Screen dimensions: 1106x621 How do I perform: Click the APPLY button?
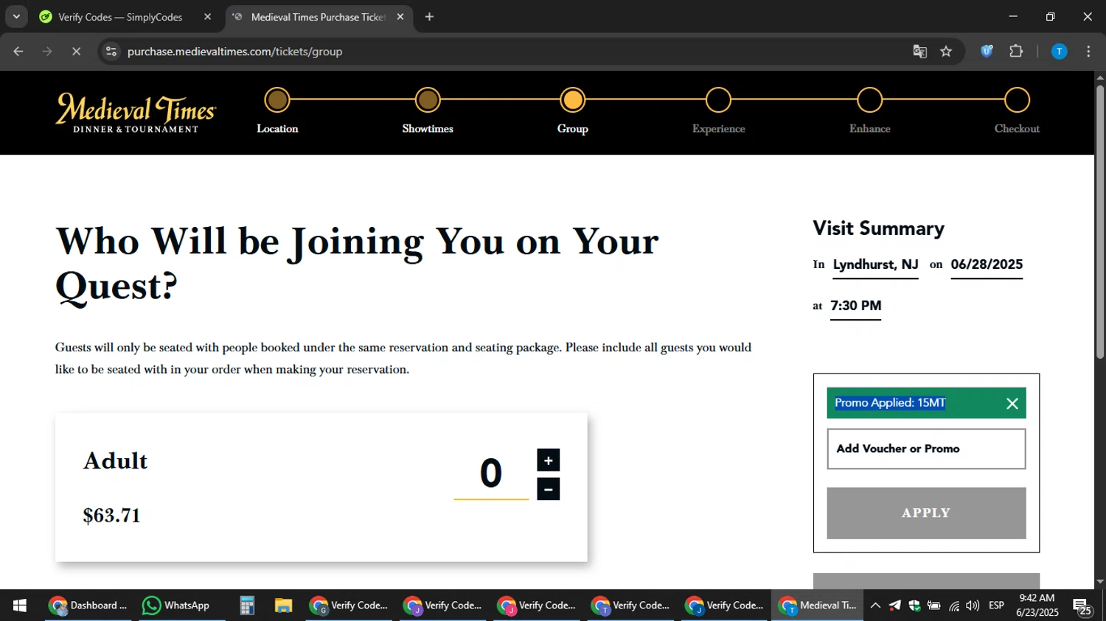click(x=926, y=513)
